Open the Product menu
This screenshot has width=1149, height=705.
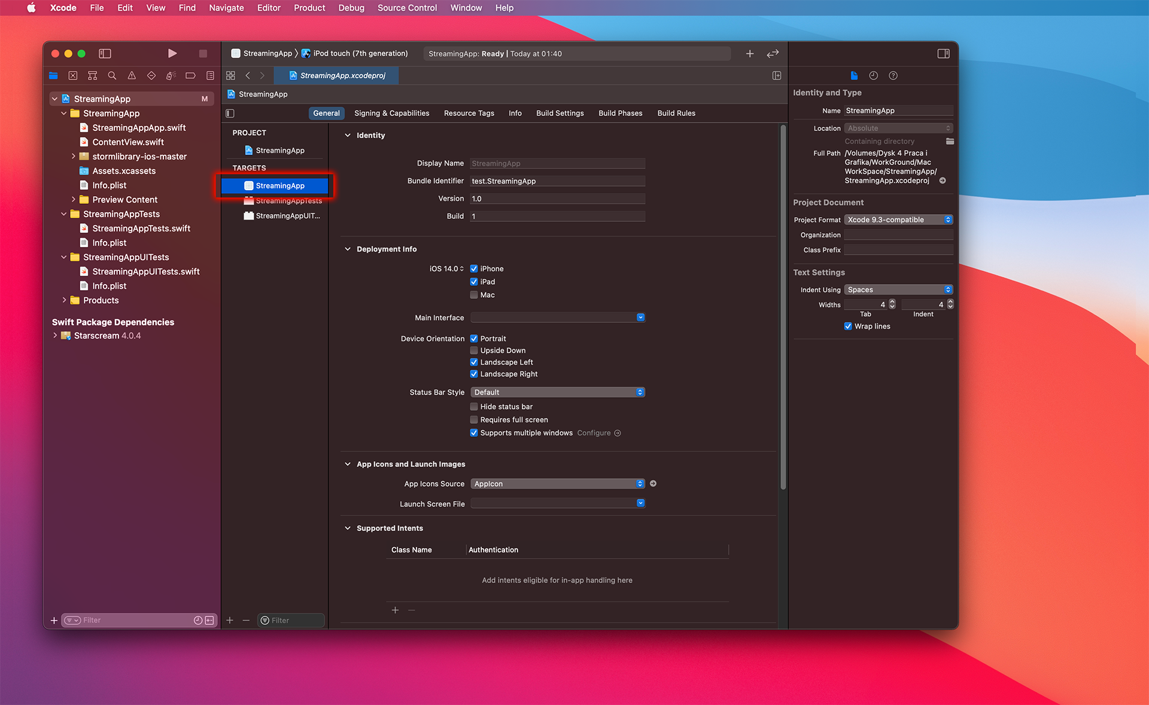click(x=309, y=8)
